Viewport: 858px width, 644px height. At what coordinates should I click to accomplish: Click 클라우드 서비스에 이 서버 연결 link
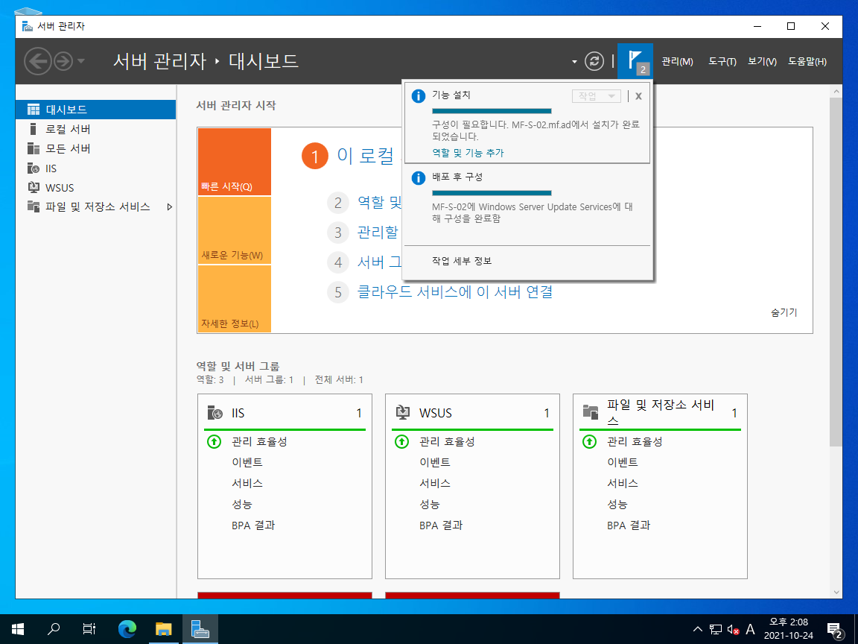click(x=455, y=292)
